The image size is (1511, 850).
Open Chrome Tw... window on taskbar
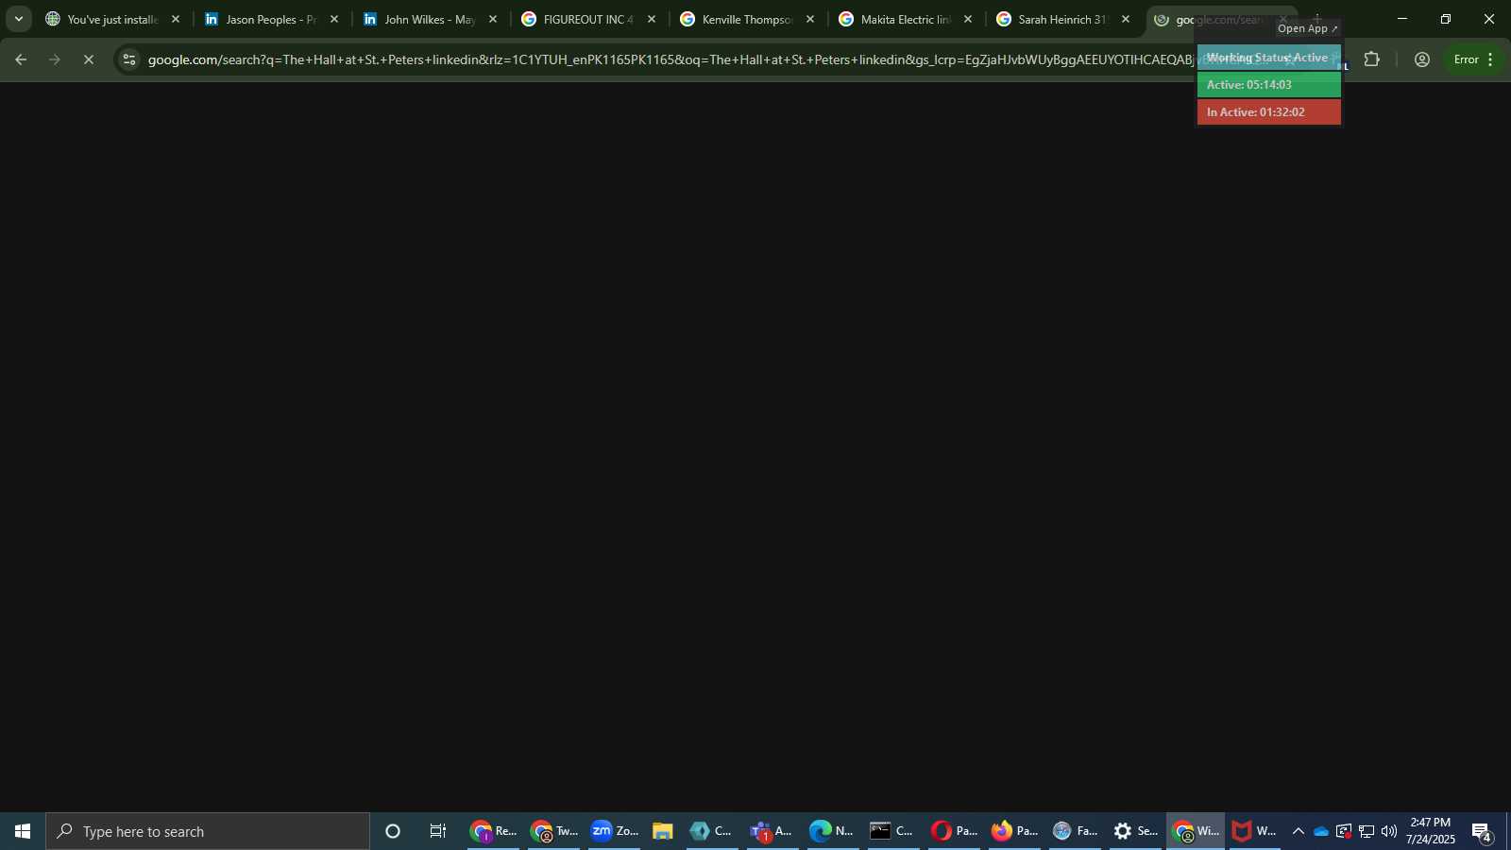click(553, 831)
